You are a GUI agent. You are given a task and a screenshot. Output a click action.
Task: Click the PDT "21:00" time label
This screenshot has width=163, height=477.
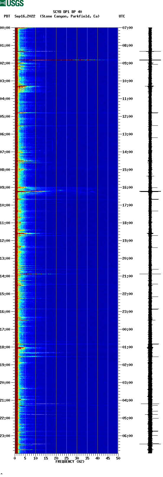(x=5, y=400)
